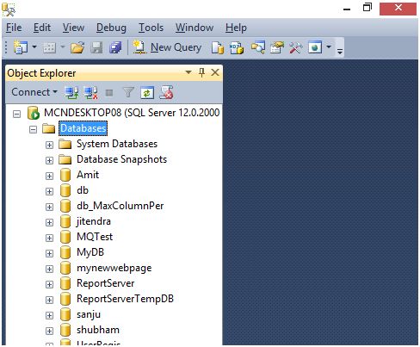Expand the MQTest database node
The width and height of the screenshot is (420, 347).
coord(49,238)
